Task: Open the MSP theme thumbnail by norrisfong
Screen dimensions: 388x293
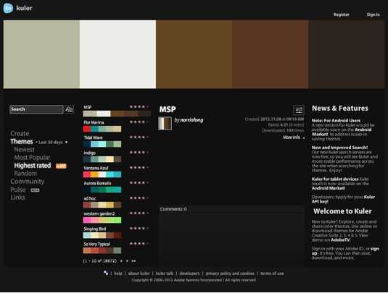Action: (x=165, y=123)
